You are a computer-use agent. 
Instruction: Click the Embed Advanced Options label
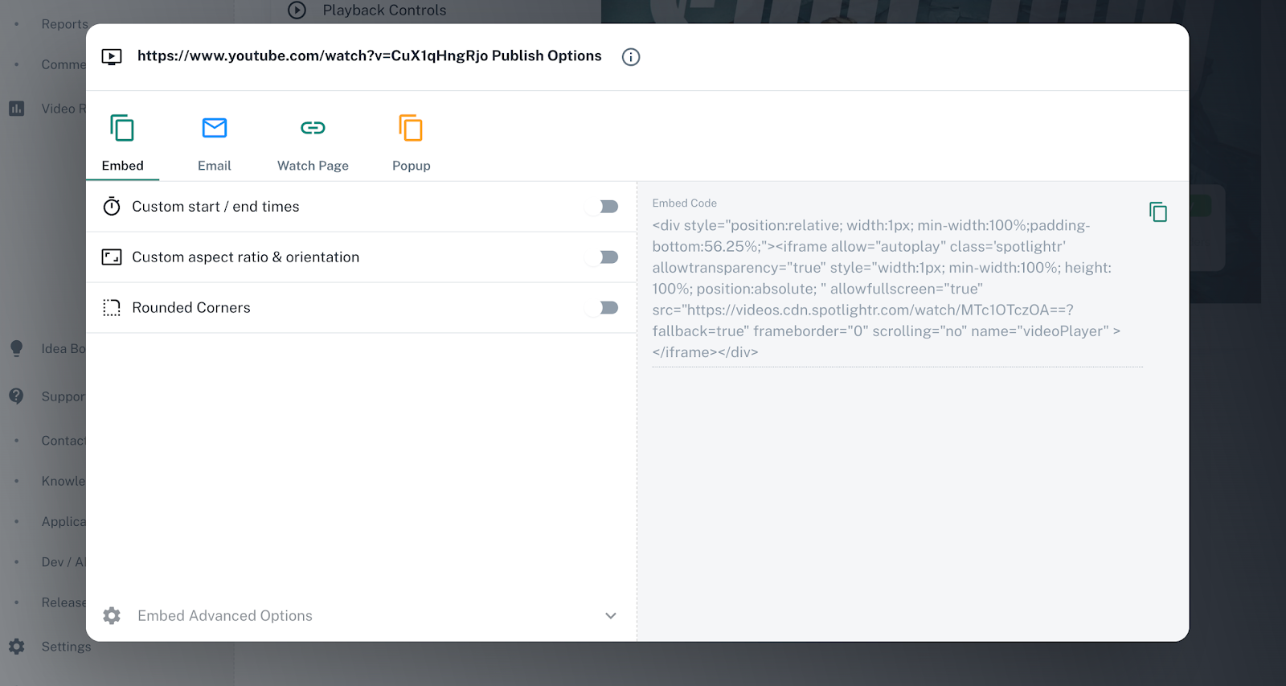tap(225, 616)
